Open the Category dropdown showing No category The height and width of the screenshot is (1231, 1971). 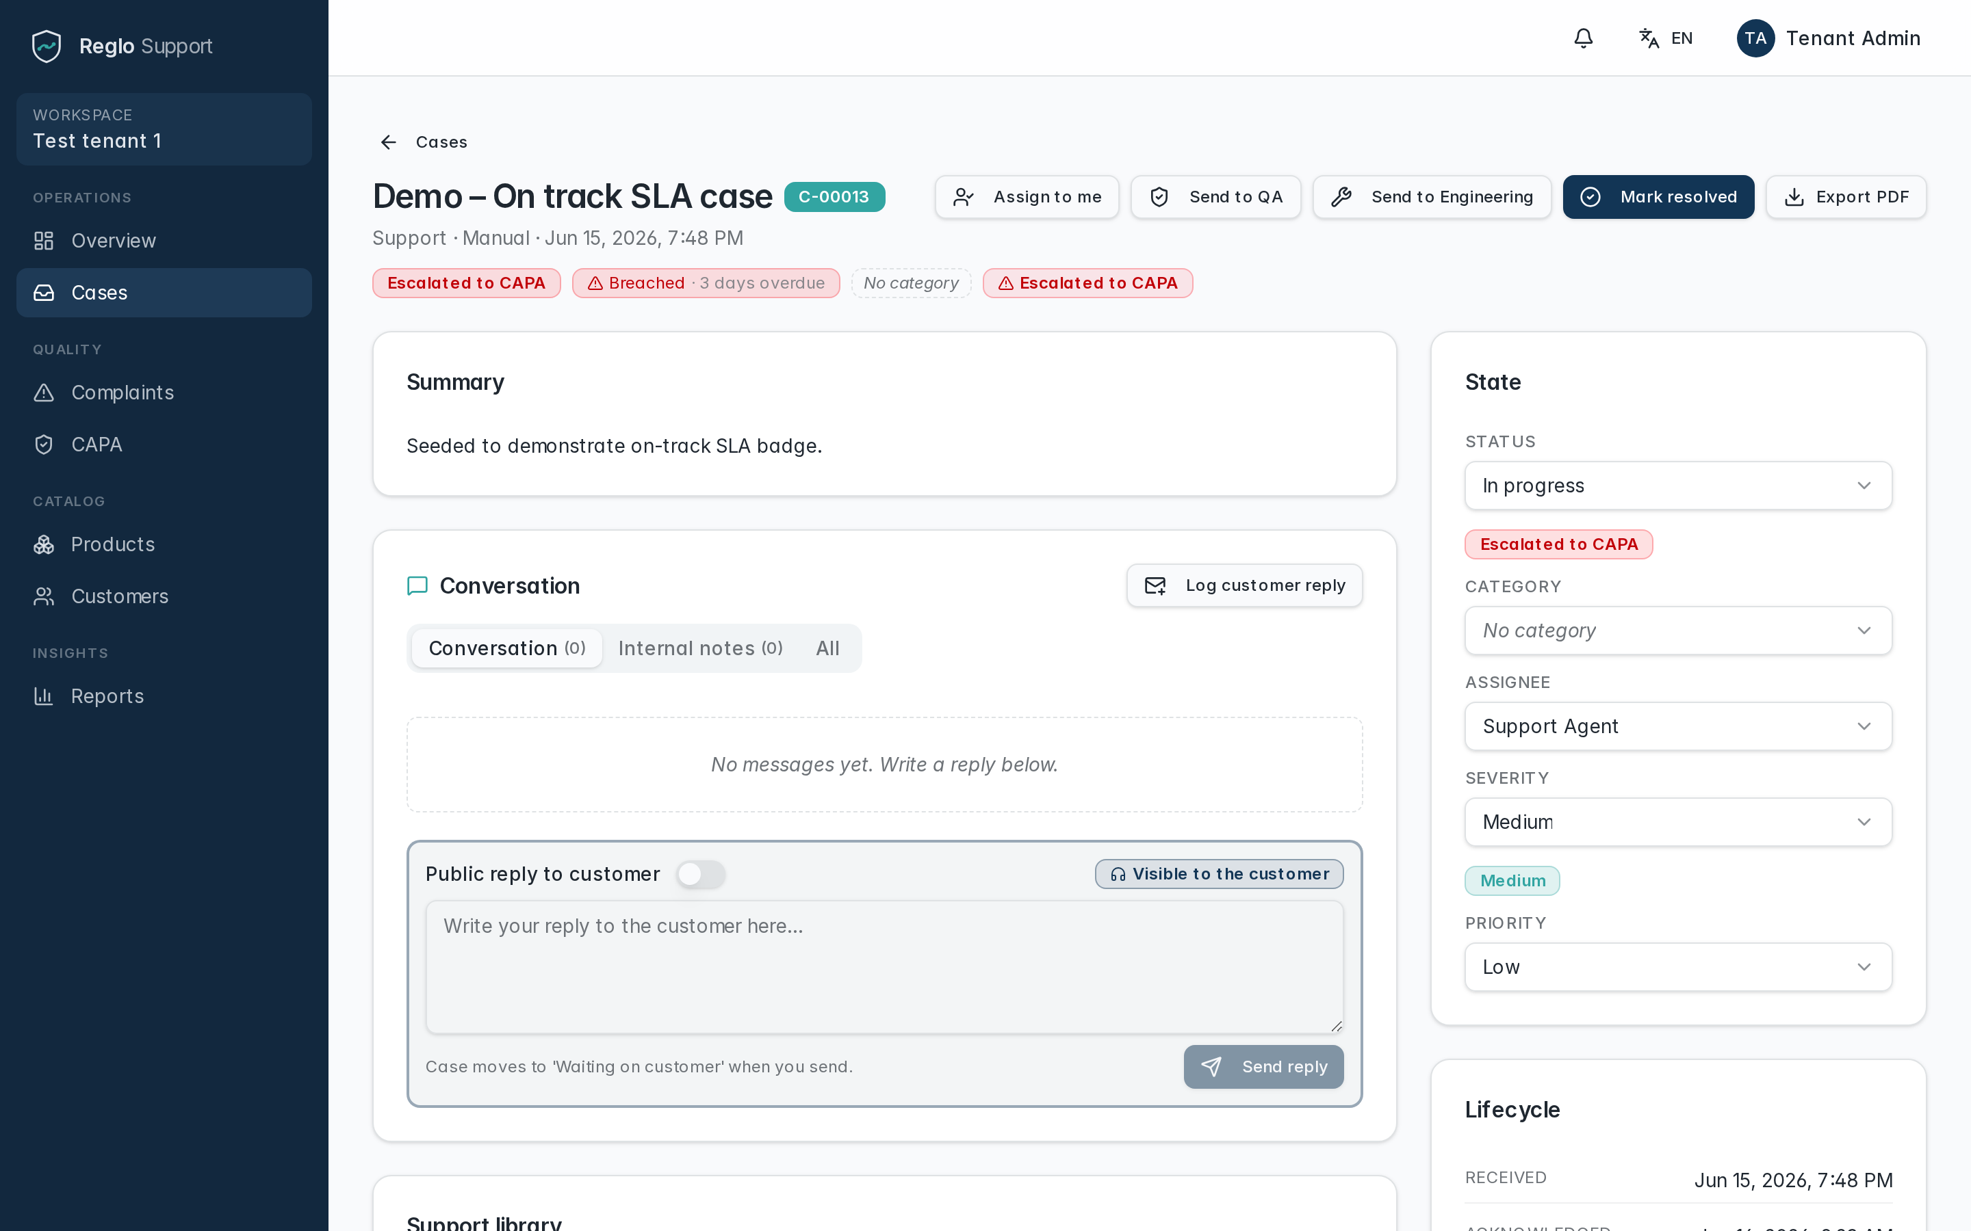(x=1678, y=631)
